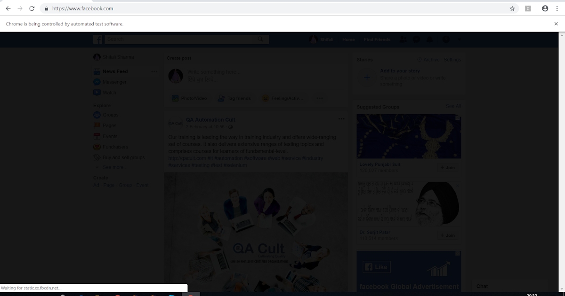This screenshot has height=296, width=565.
Task: Click the Help question mark icon
Action: pos(445,39)
